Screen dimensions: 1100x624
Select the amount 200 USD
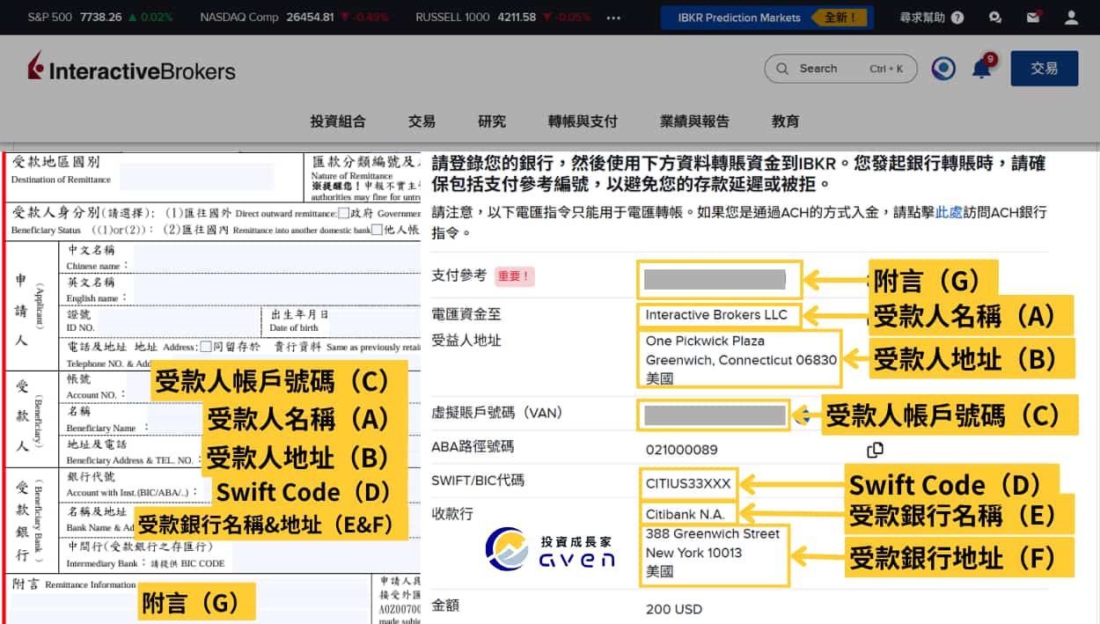675,609
